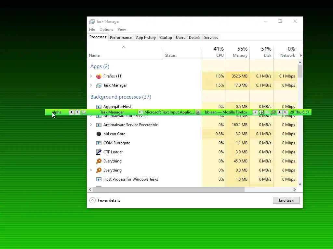Select the Processes tab
Image resolution: width=333 pixels, height=249 pixels.
point(98,37)
